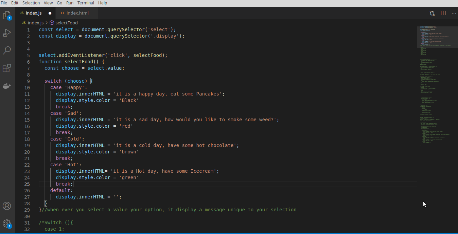Click 'function' keyword on line 6
The width and height of the screenshot is (458, 234).
(x=50, y=62)
